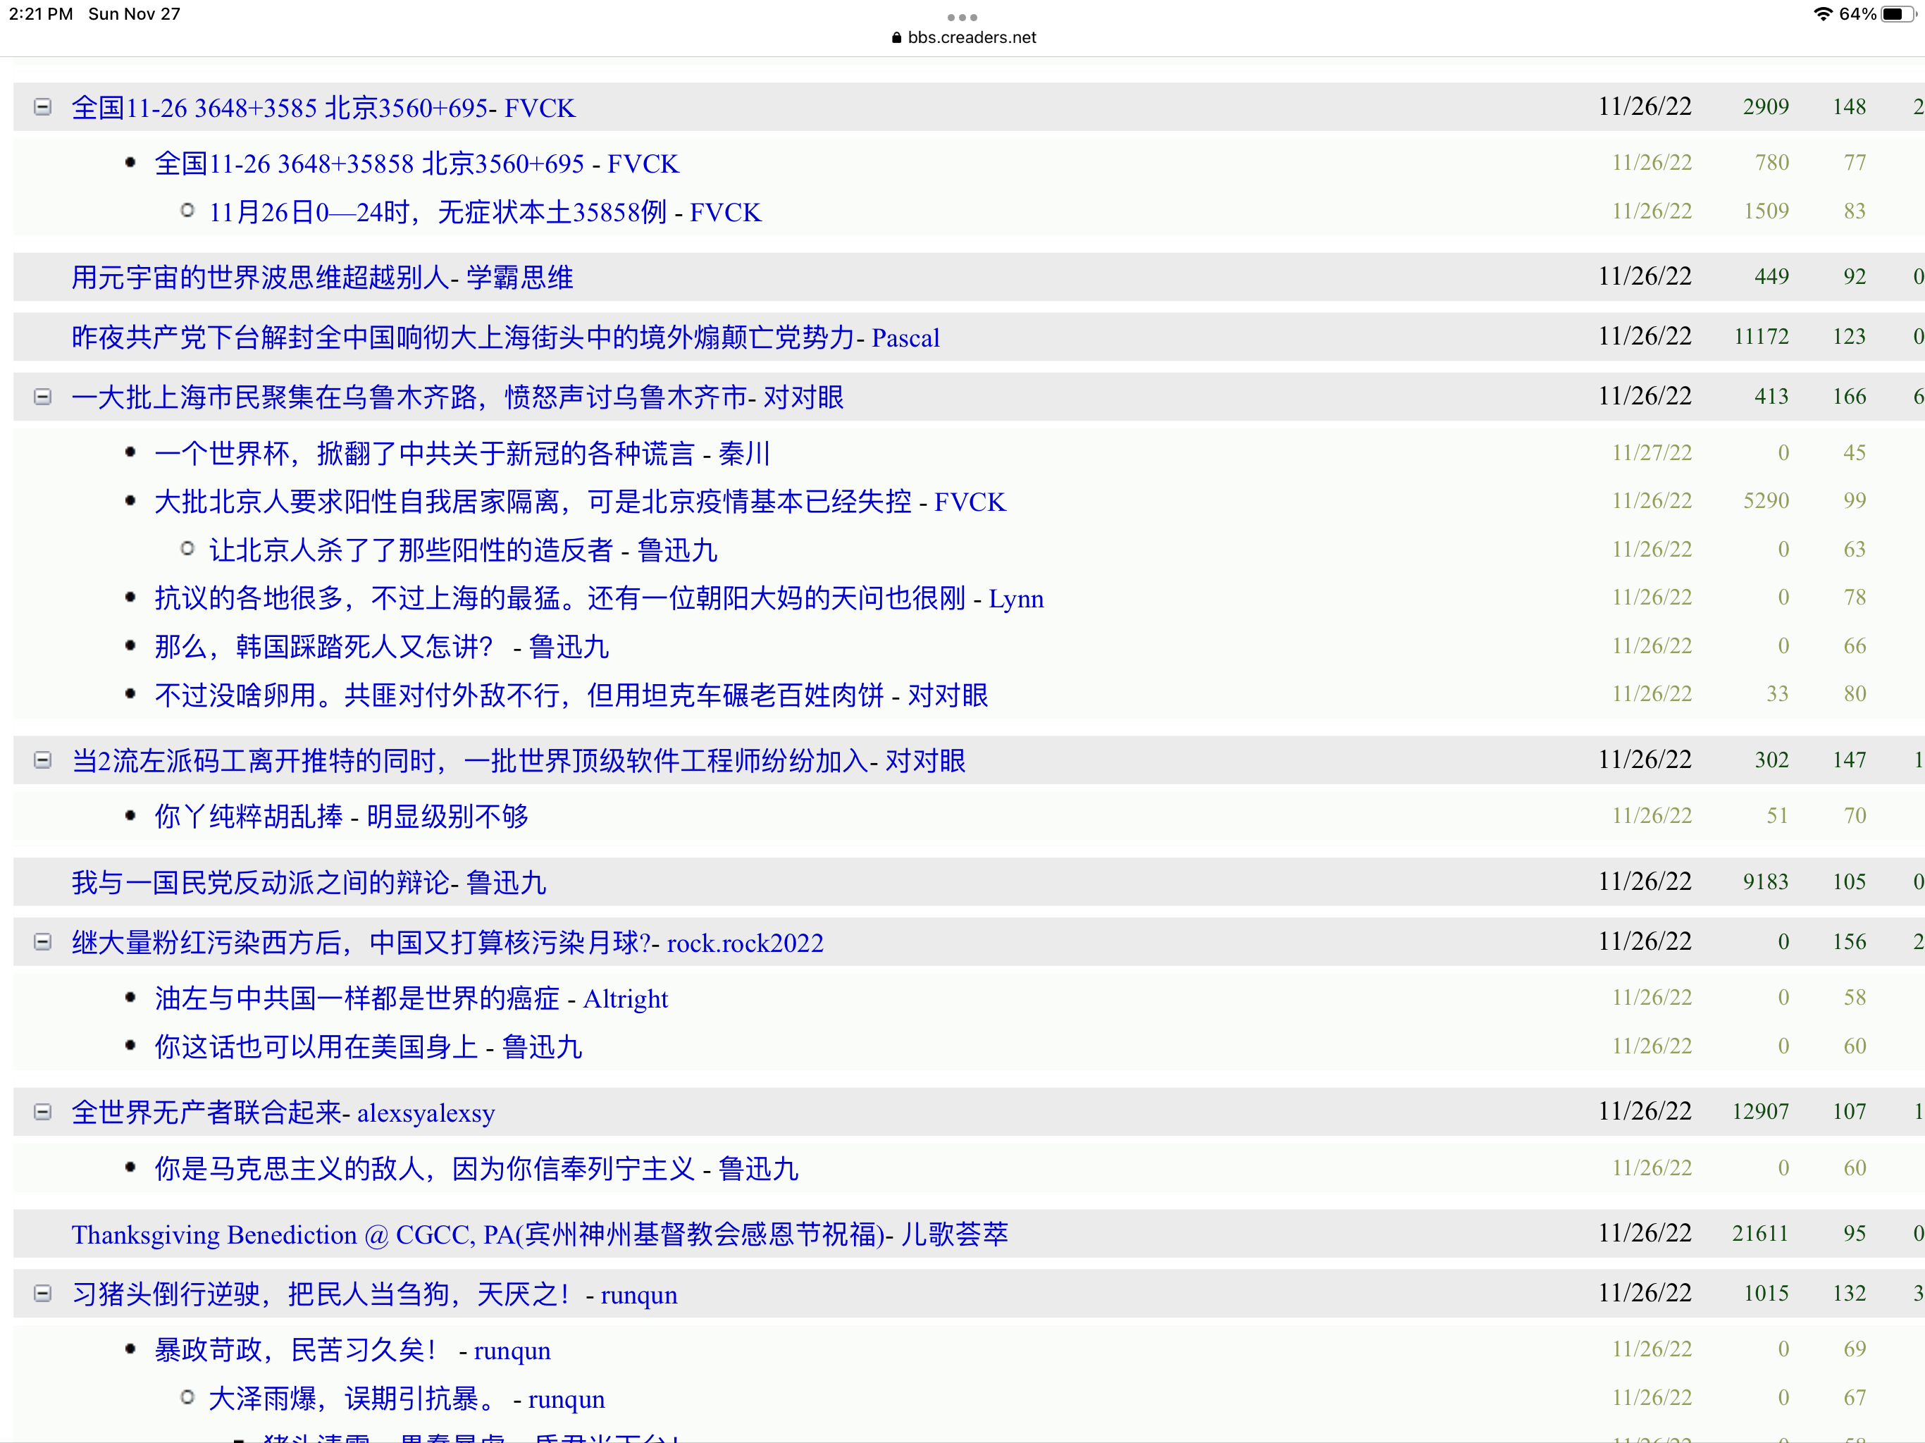The width and height of the screenshot is (1925, 1443).
Task: Collapse the 一大批上海市民聚集 thread
Action: (x=42, y=397)
